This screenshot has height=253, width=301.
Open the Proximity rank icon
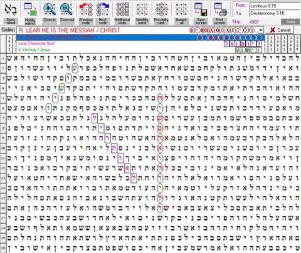click(161, 9)
